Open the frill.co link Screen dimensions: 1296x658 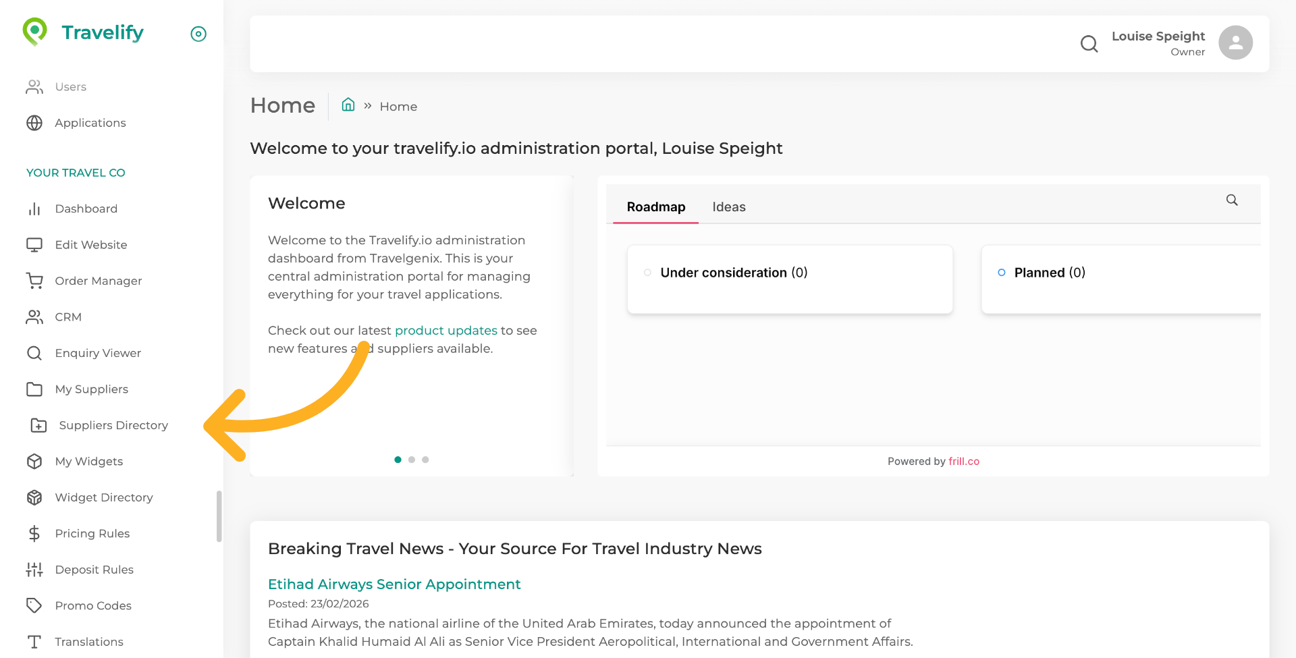963,462
